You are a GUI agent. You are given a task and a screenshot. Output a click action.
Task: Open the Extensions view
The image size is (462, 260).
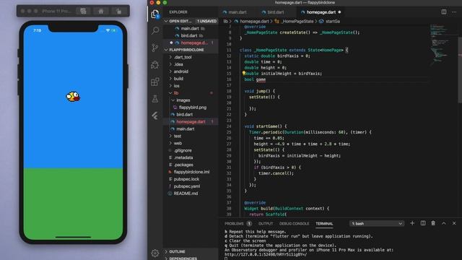click(x=155, y=82)
